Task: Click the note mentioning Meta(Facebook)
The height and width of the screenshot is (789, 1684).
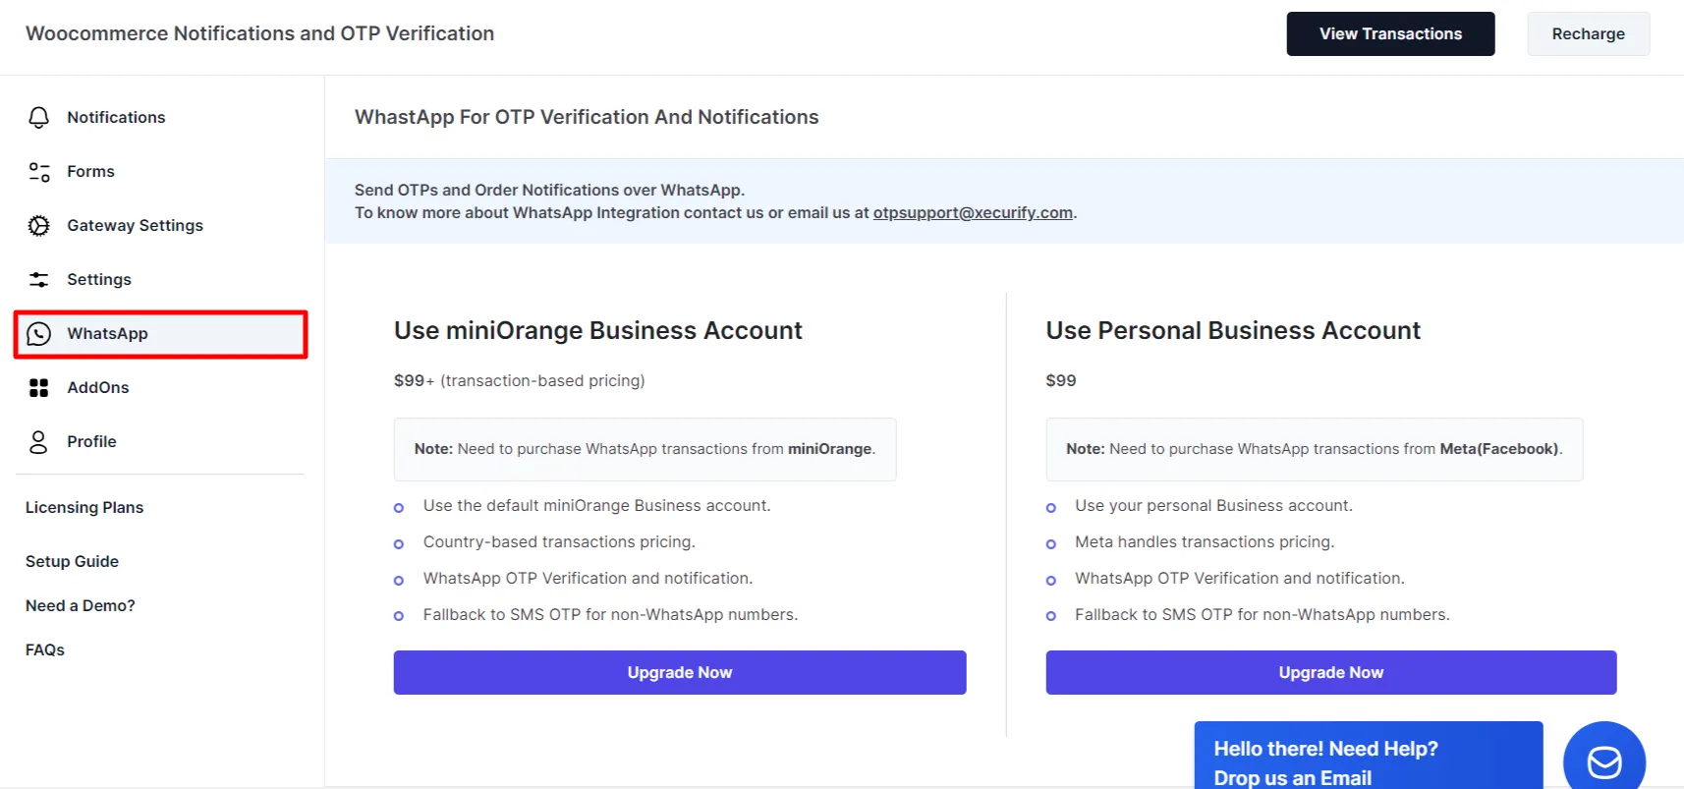Action: click(x=1314, y=449)
